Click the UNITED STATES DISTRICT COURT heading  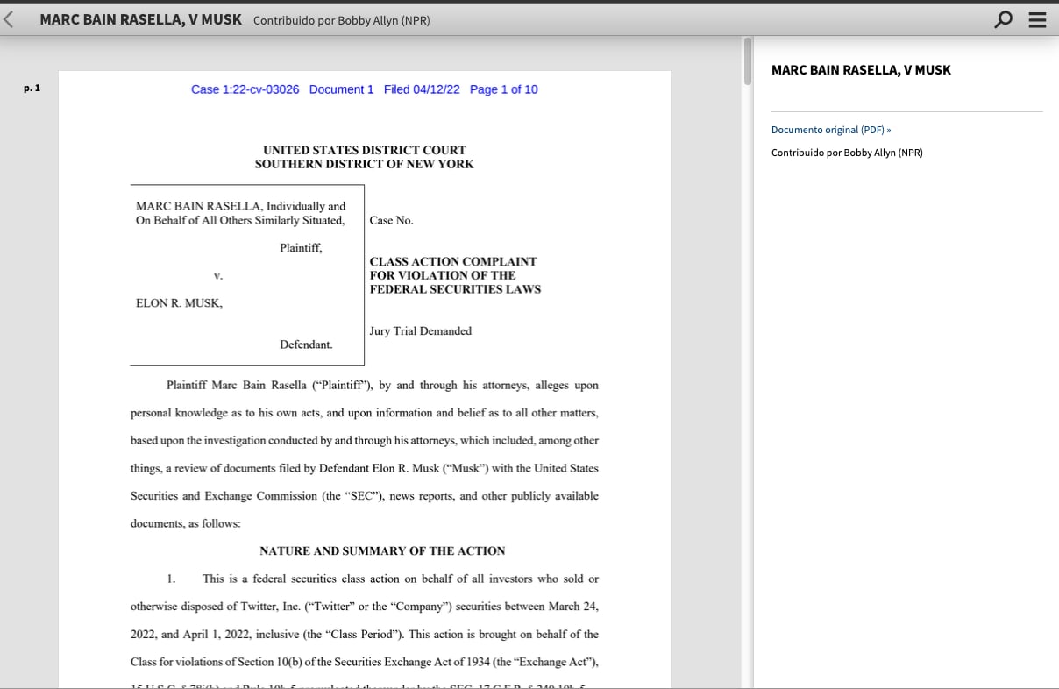364,150
